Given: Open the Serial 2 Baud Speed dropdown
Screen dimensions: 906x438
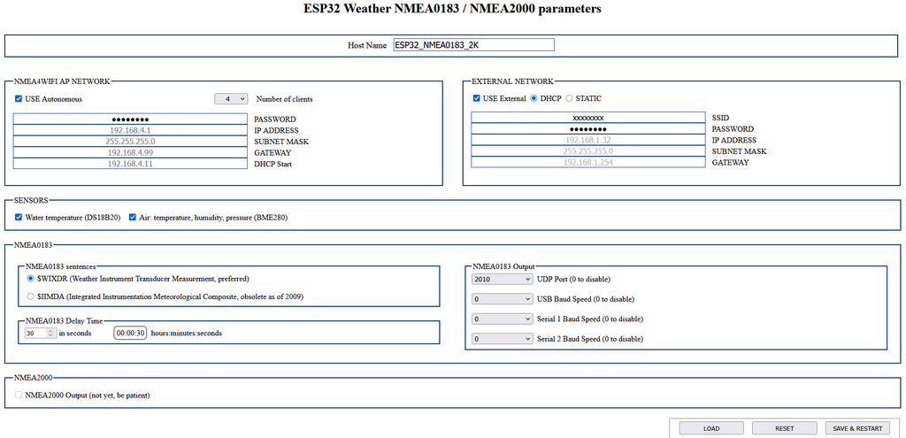Looking at the screenshot, I should coord(503,339).
